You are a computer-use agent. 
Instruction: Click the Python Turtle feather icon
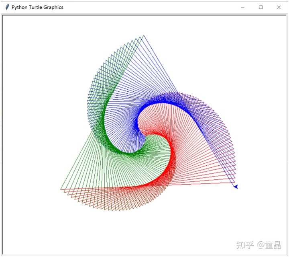(x=7, y=7)
